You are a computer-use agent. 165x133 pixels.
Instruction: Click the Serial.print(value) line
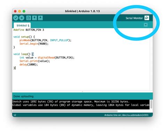point(34,61)
